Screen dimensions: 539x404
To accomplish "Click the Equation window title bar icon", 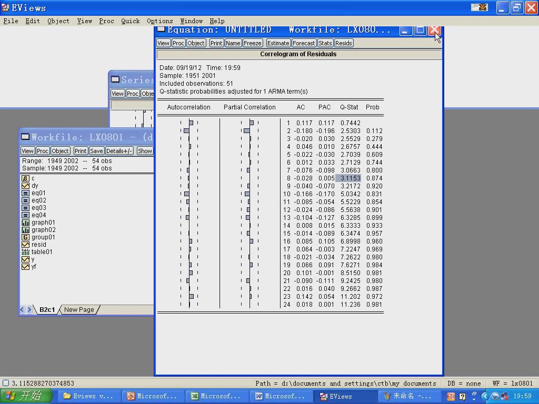I will pos(161,29).
